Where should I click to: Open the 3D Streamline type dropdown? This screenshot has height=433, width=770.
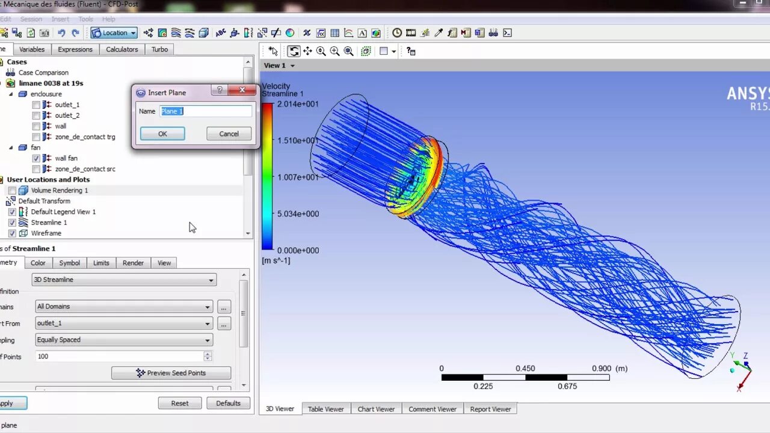coord(124,280)
